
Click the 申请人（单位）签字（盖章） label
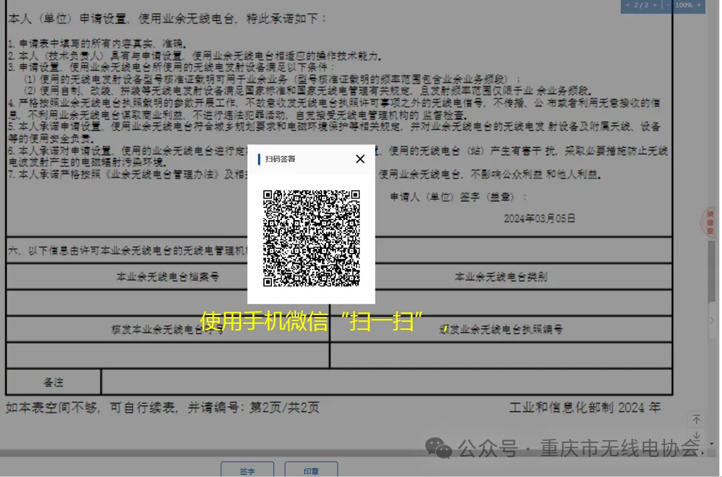point(459,197)
